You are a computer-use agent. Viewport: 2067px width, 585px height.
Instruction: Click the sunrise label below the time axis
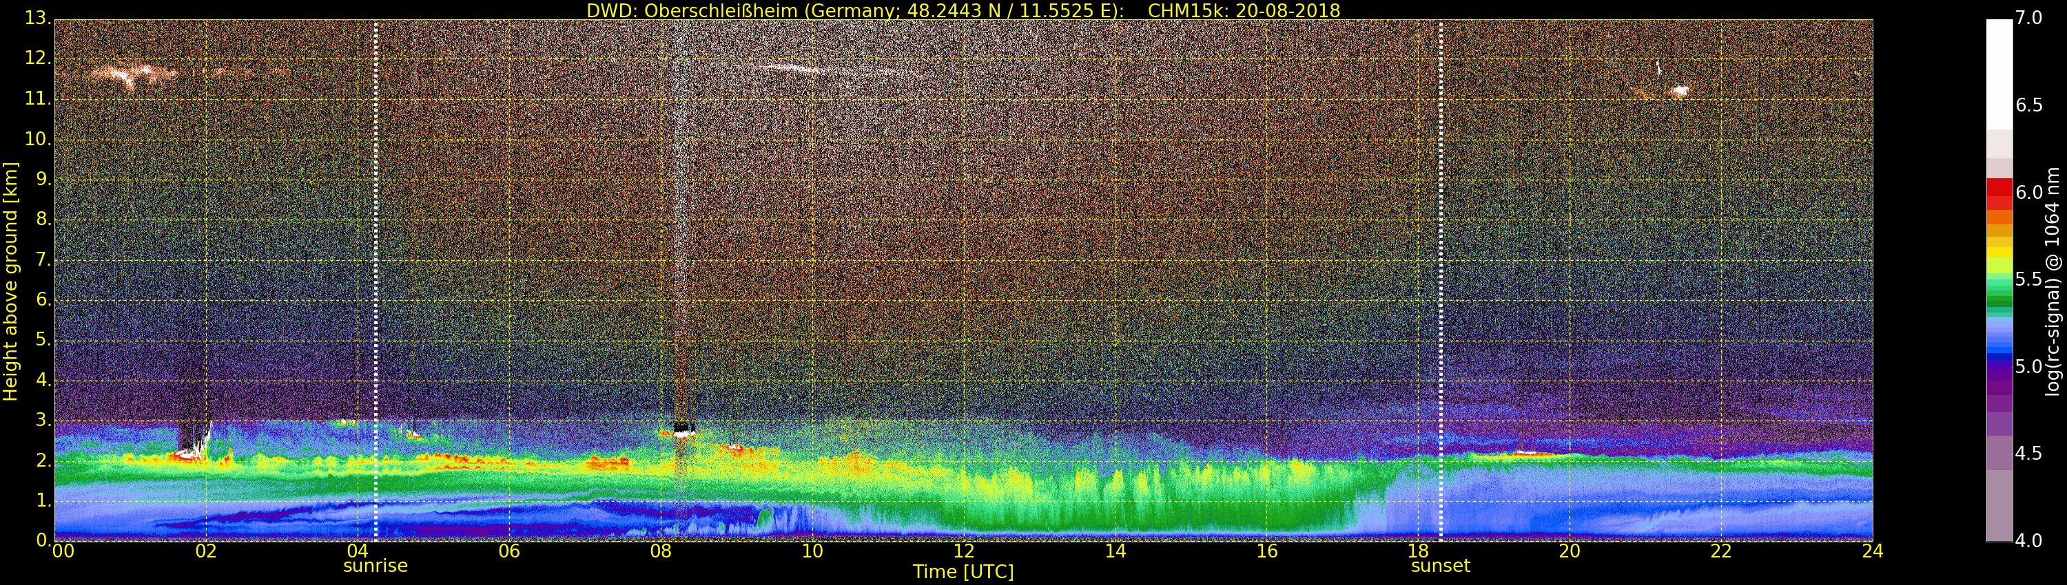375,566
